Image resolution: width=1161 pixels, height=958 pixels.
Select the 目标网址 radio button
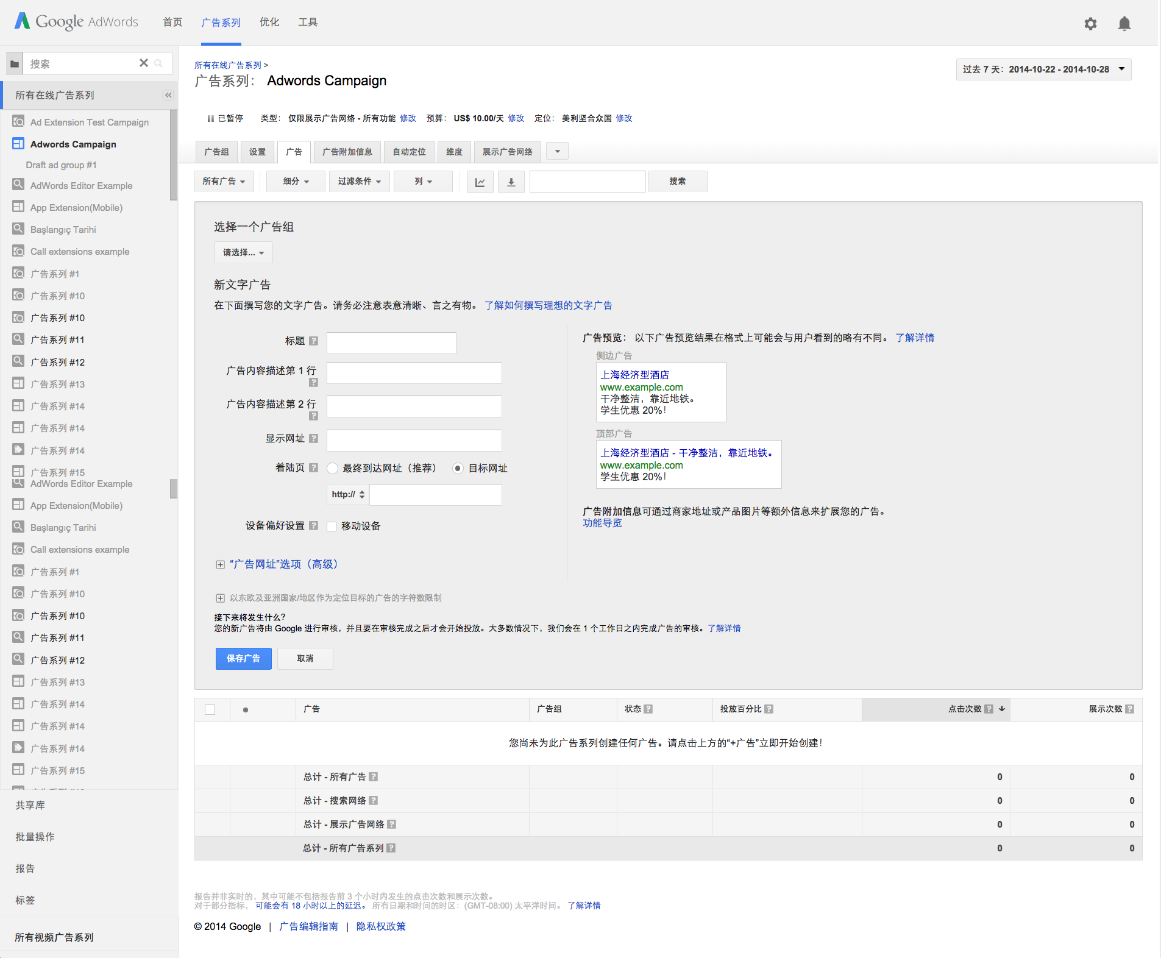pyautogui.click(x=458, y=468)
